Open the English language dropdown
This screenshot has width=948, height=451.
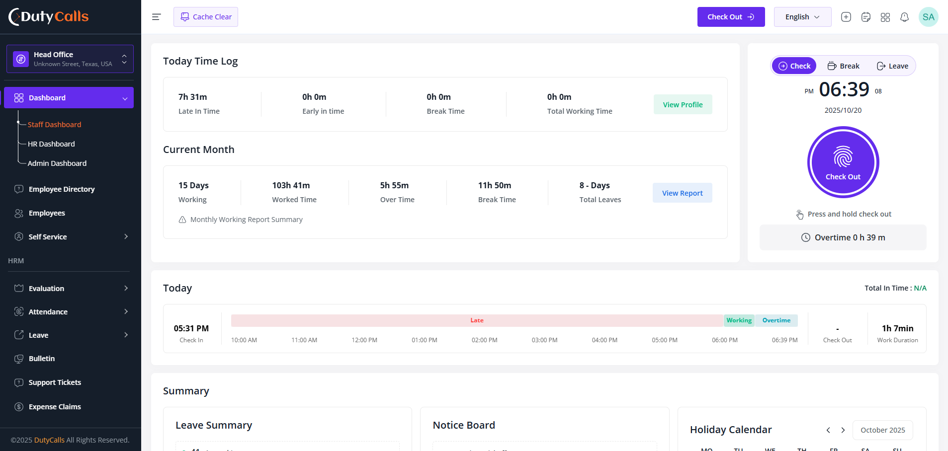[x=802, y=17]
